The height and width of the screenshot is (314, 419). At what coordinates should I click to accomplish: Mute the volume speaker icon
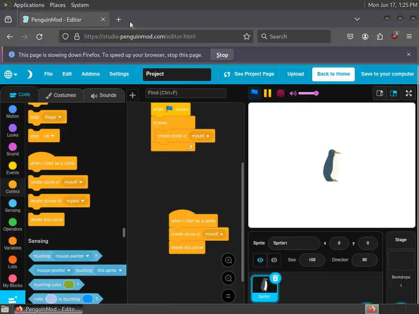(x=293, y=93)
